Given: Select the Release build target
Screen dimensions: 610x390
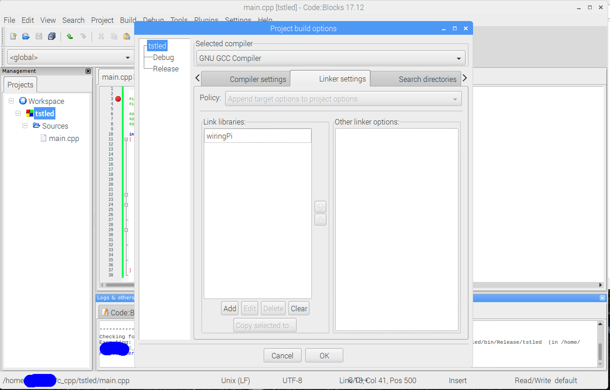Looking at the screenshot, I should pos(166,69).
